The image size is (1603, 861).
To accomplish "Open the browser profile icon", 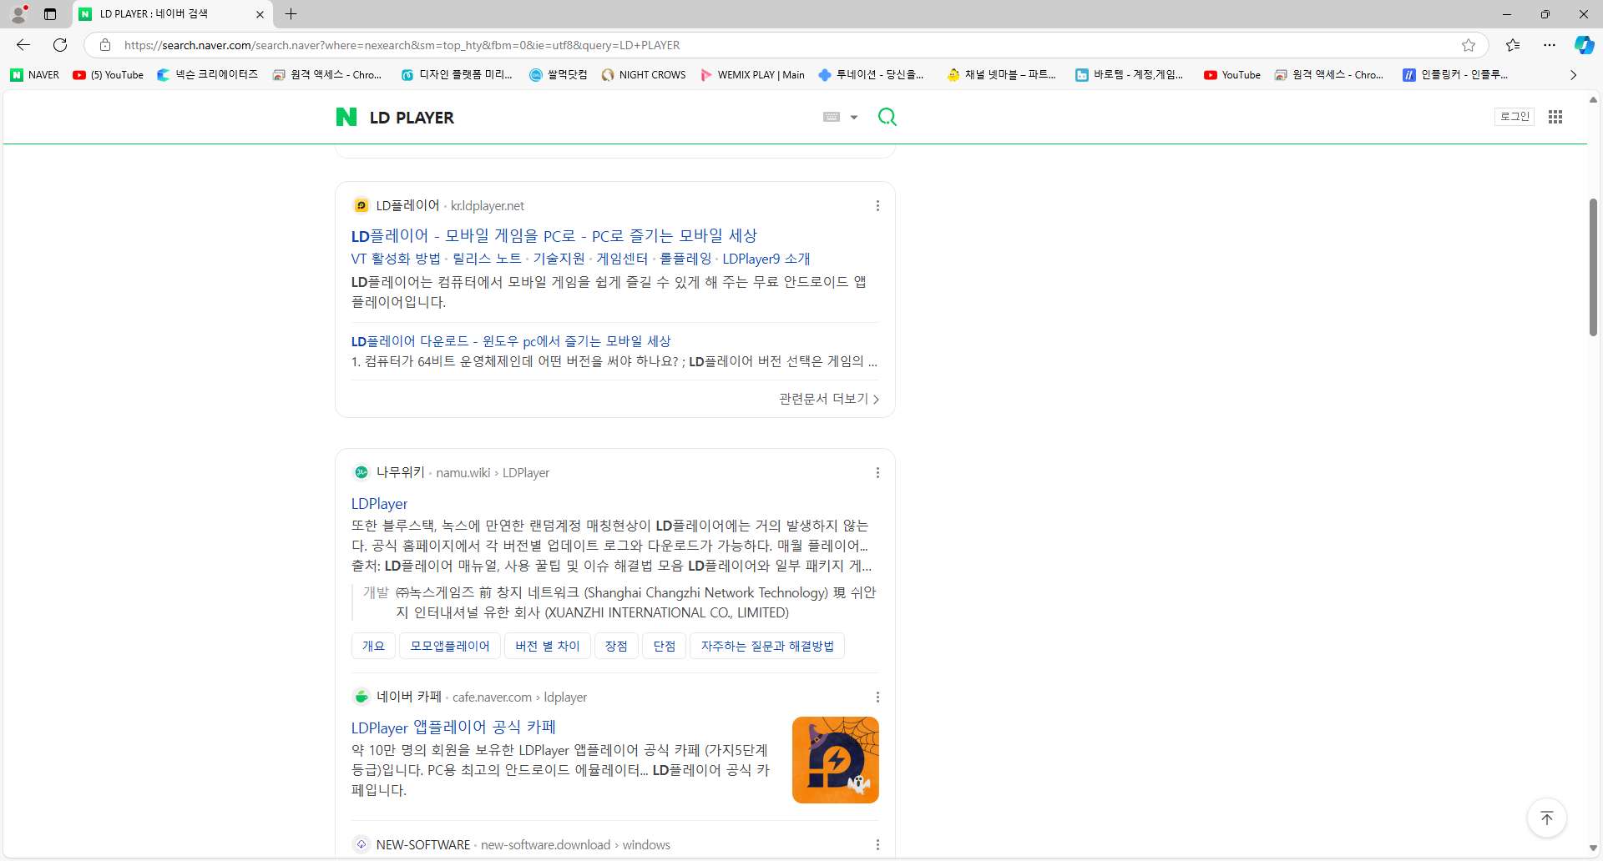I will point(18,13).
